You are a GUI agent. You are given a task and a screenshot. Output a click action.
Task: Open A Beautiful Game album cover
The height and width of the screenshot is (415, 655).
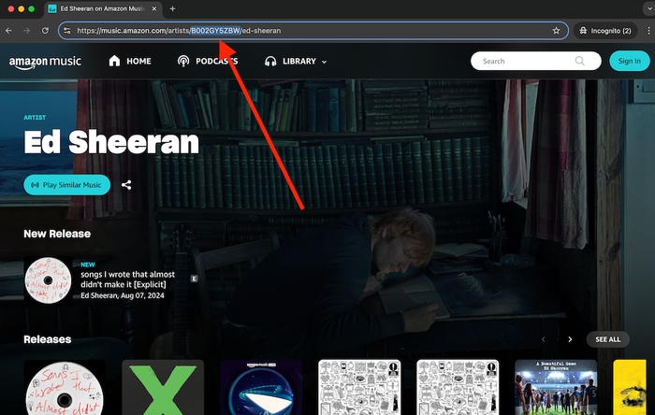[x=556, y=388]
